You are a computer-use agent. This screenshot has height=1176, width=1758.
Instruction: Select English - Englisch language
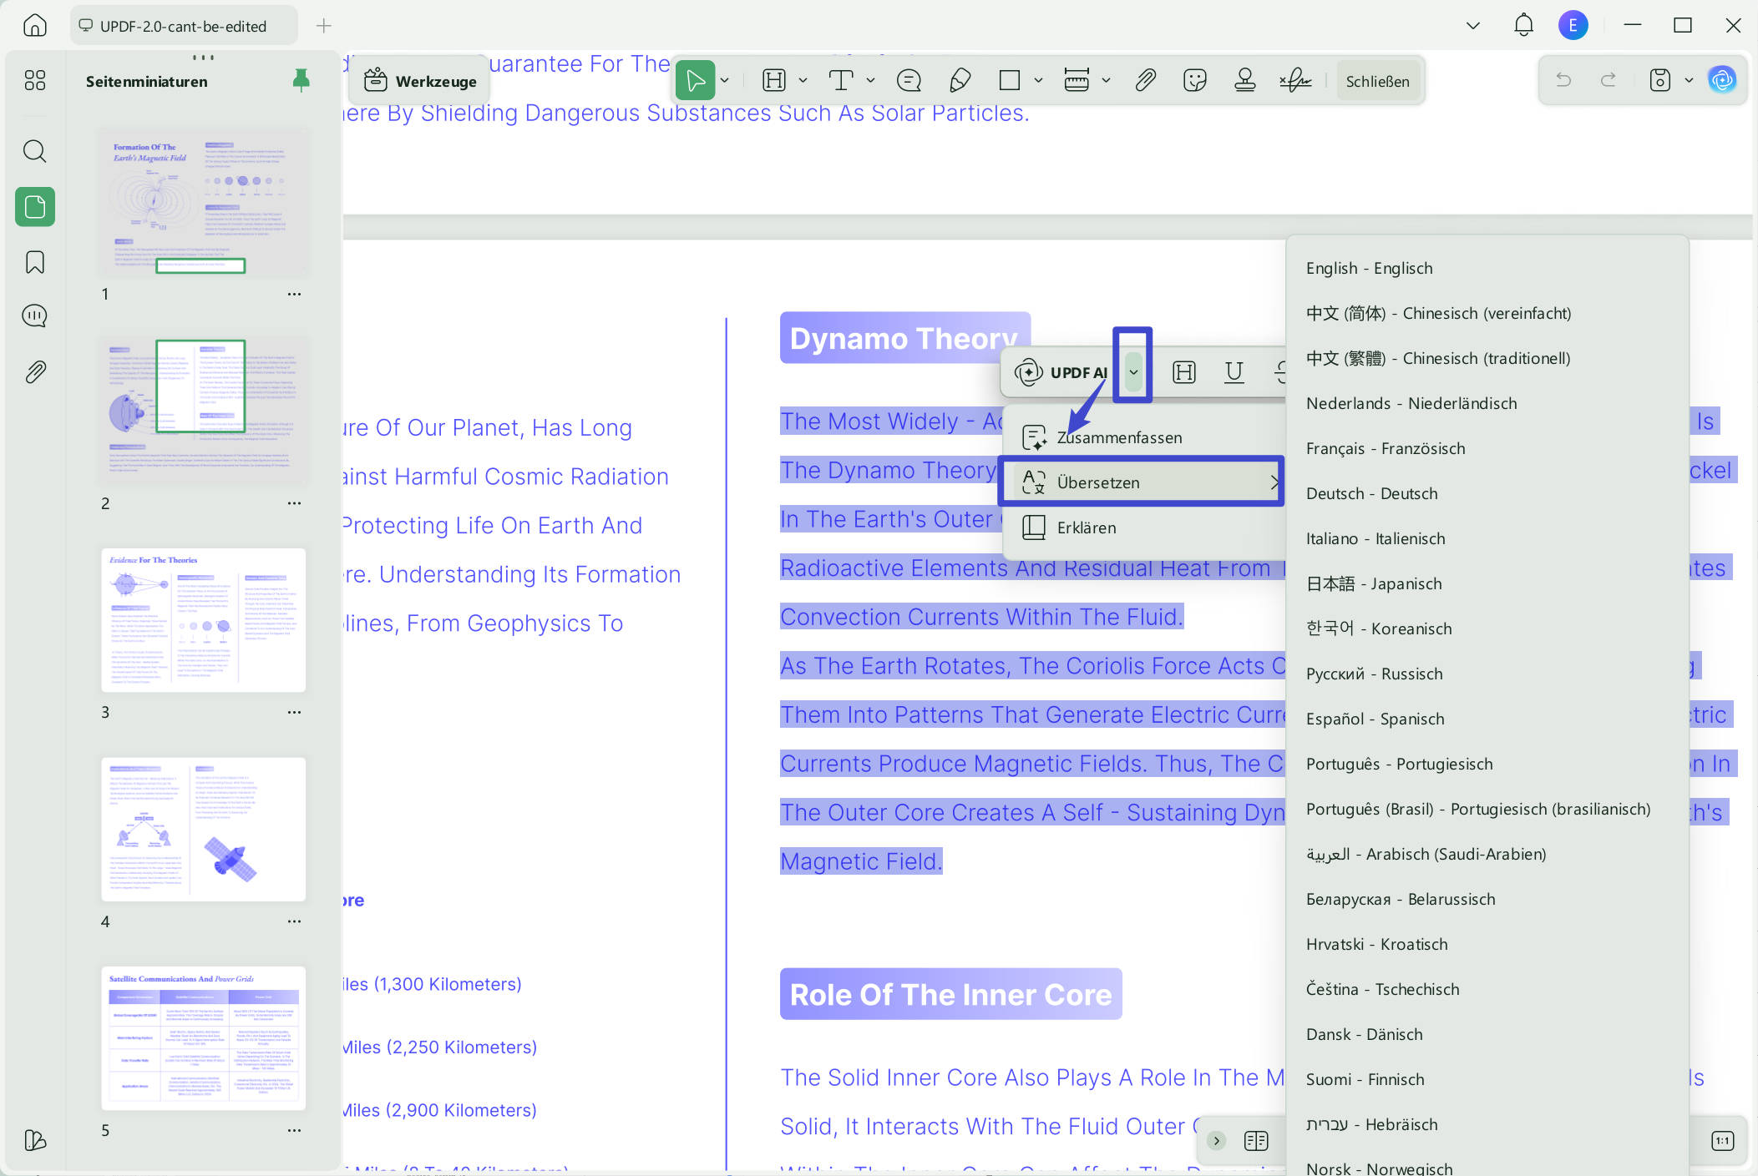[1487, 268]
